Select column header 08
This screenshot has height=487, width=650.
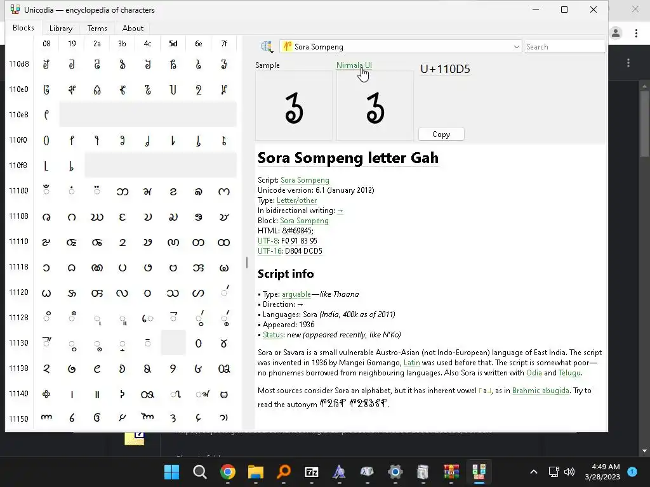point(46,44)
